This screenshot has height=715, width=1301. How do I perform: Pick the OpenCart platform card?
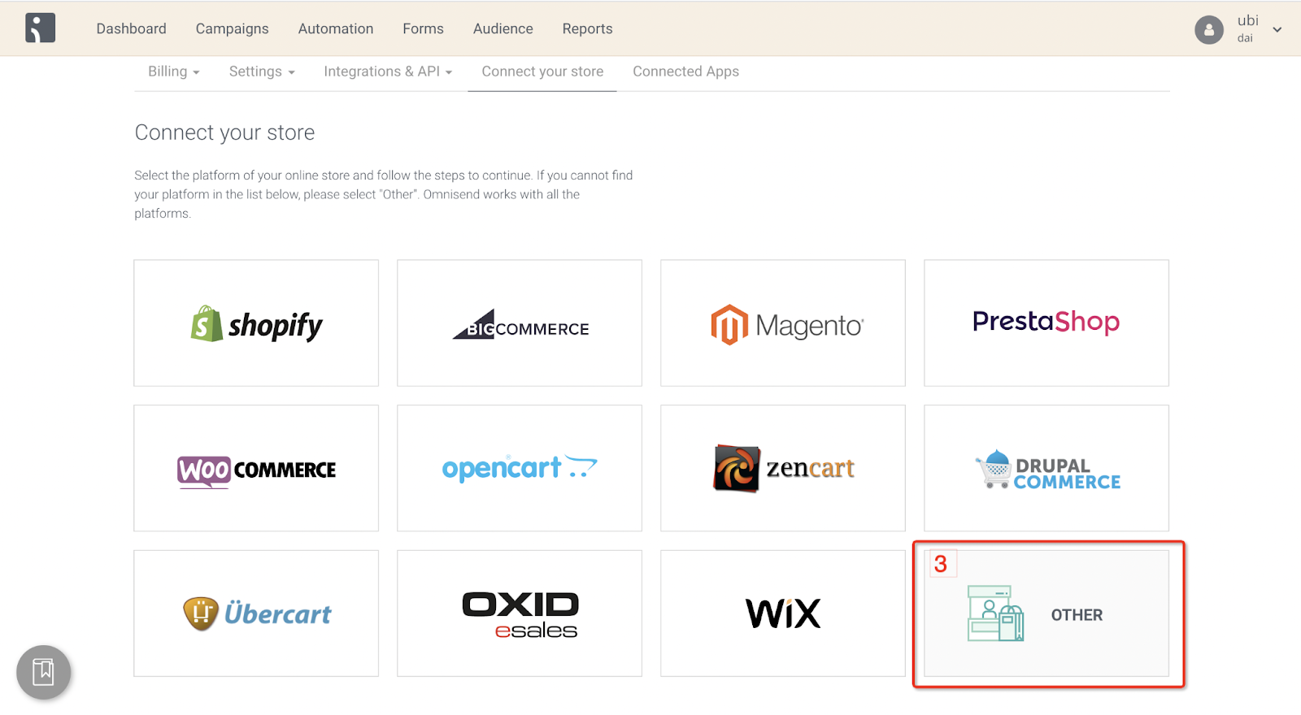pos(520,468)
